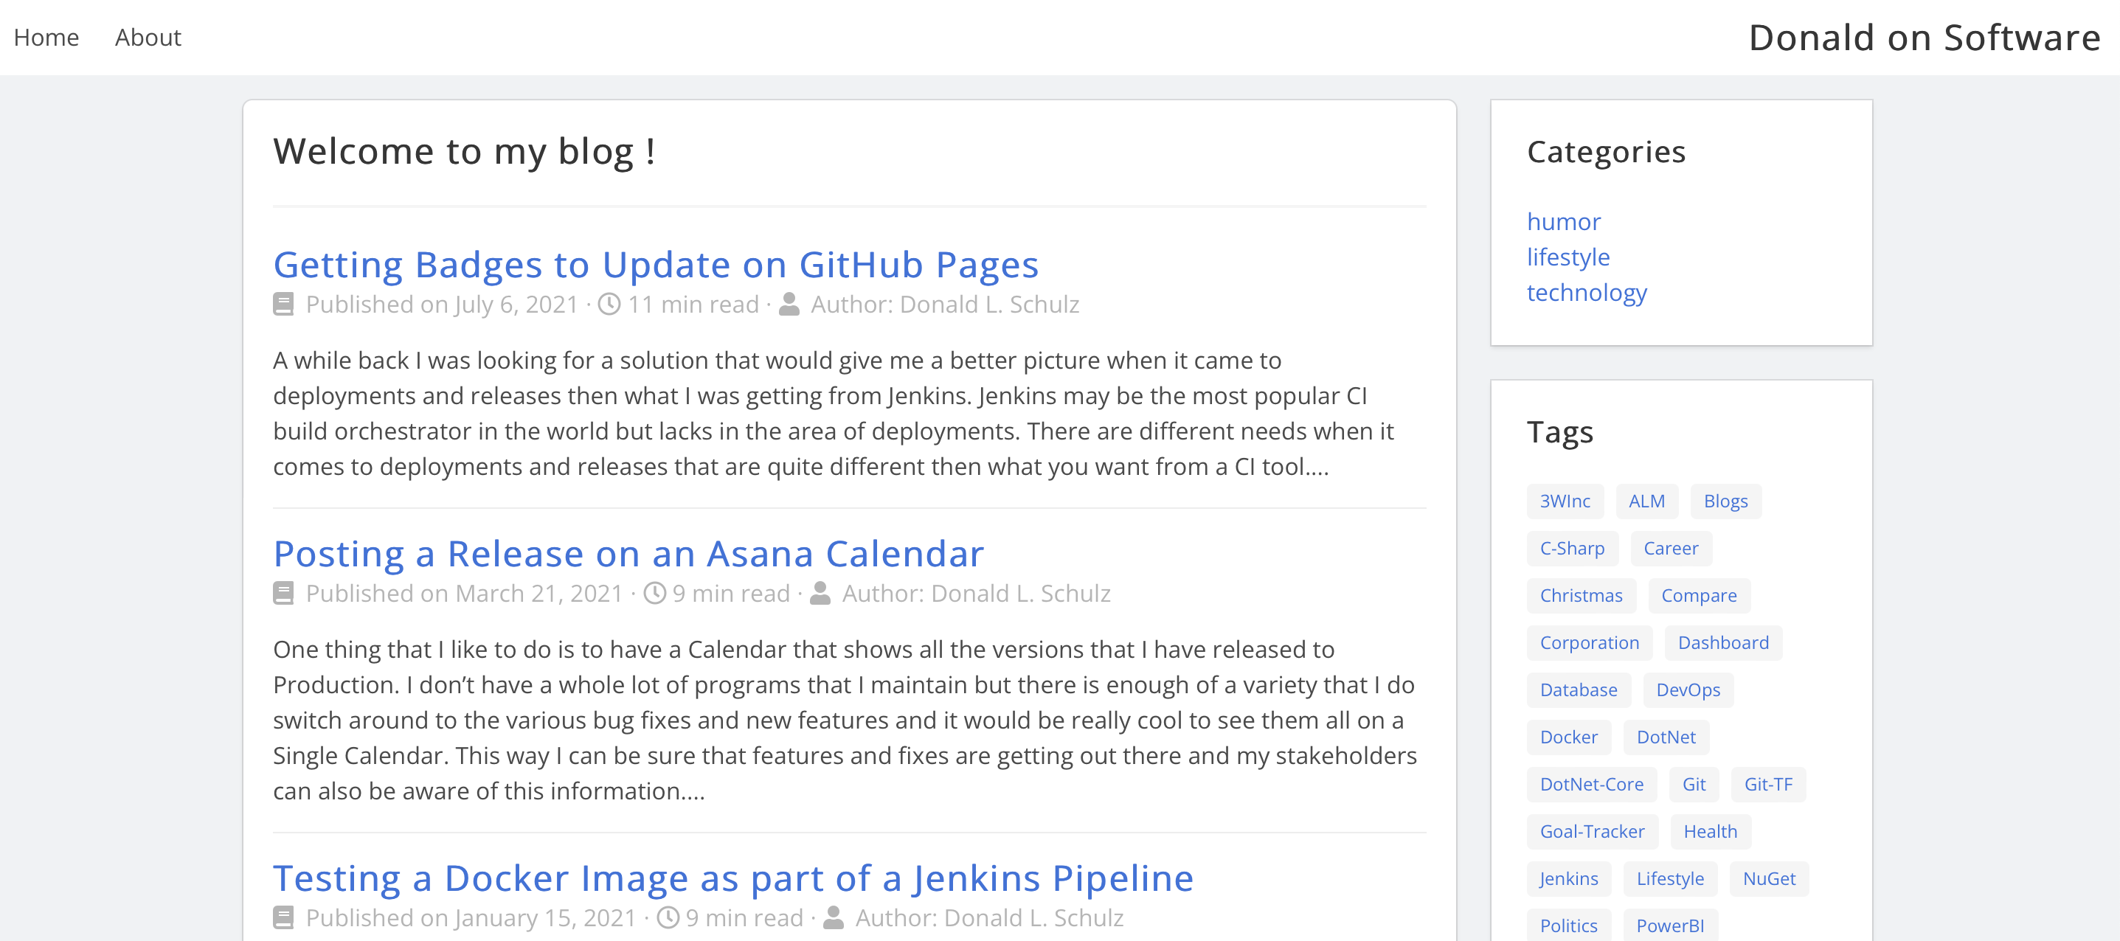Filter by the ALM tag
The width and height of the screenshot is (2120, 941).
(x=1646, y=501)
